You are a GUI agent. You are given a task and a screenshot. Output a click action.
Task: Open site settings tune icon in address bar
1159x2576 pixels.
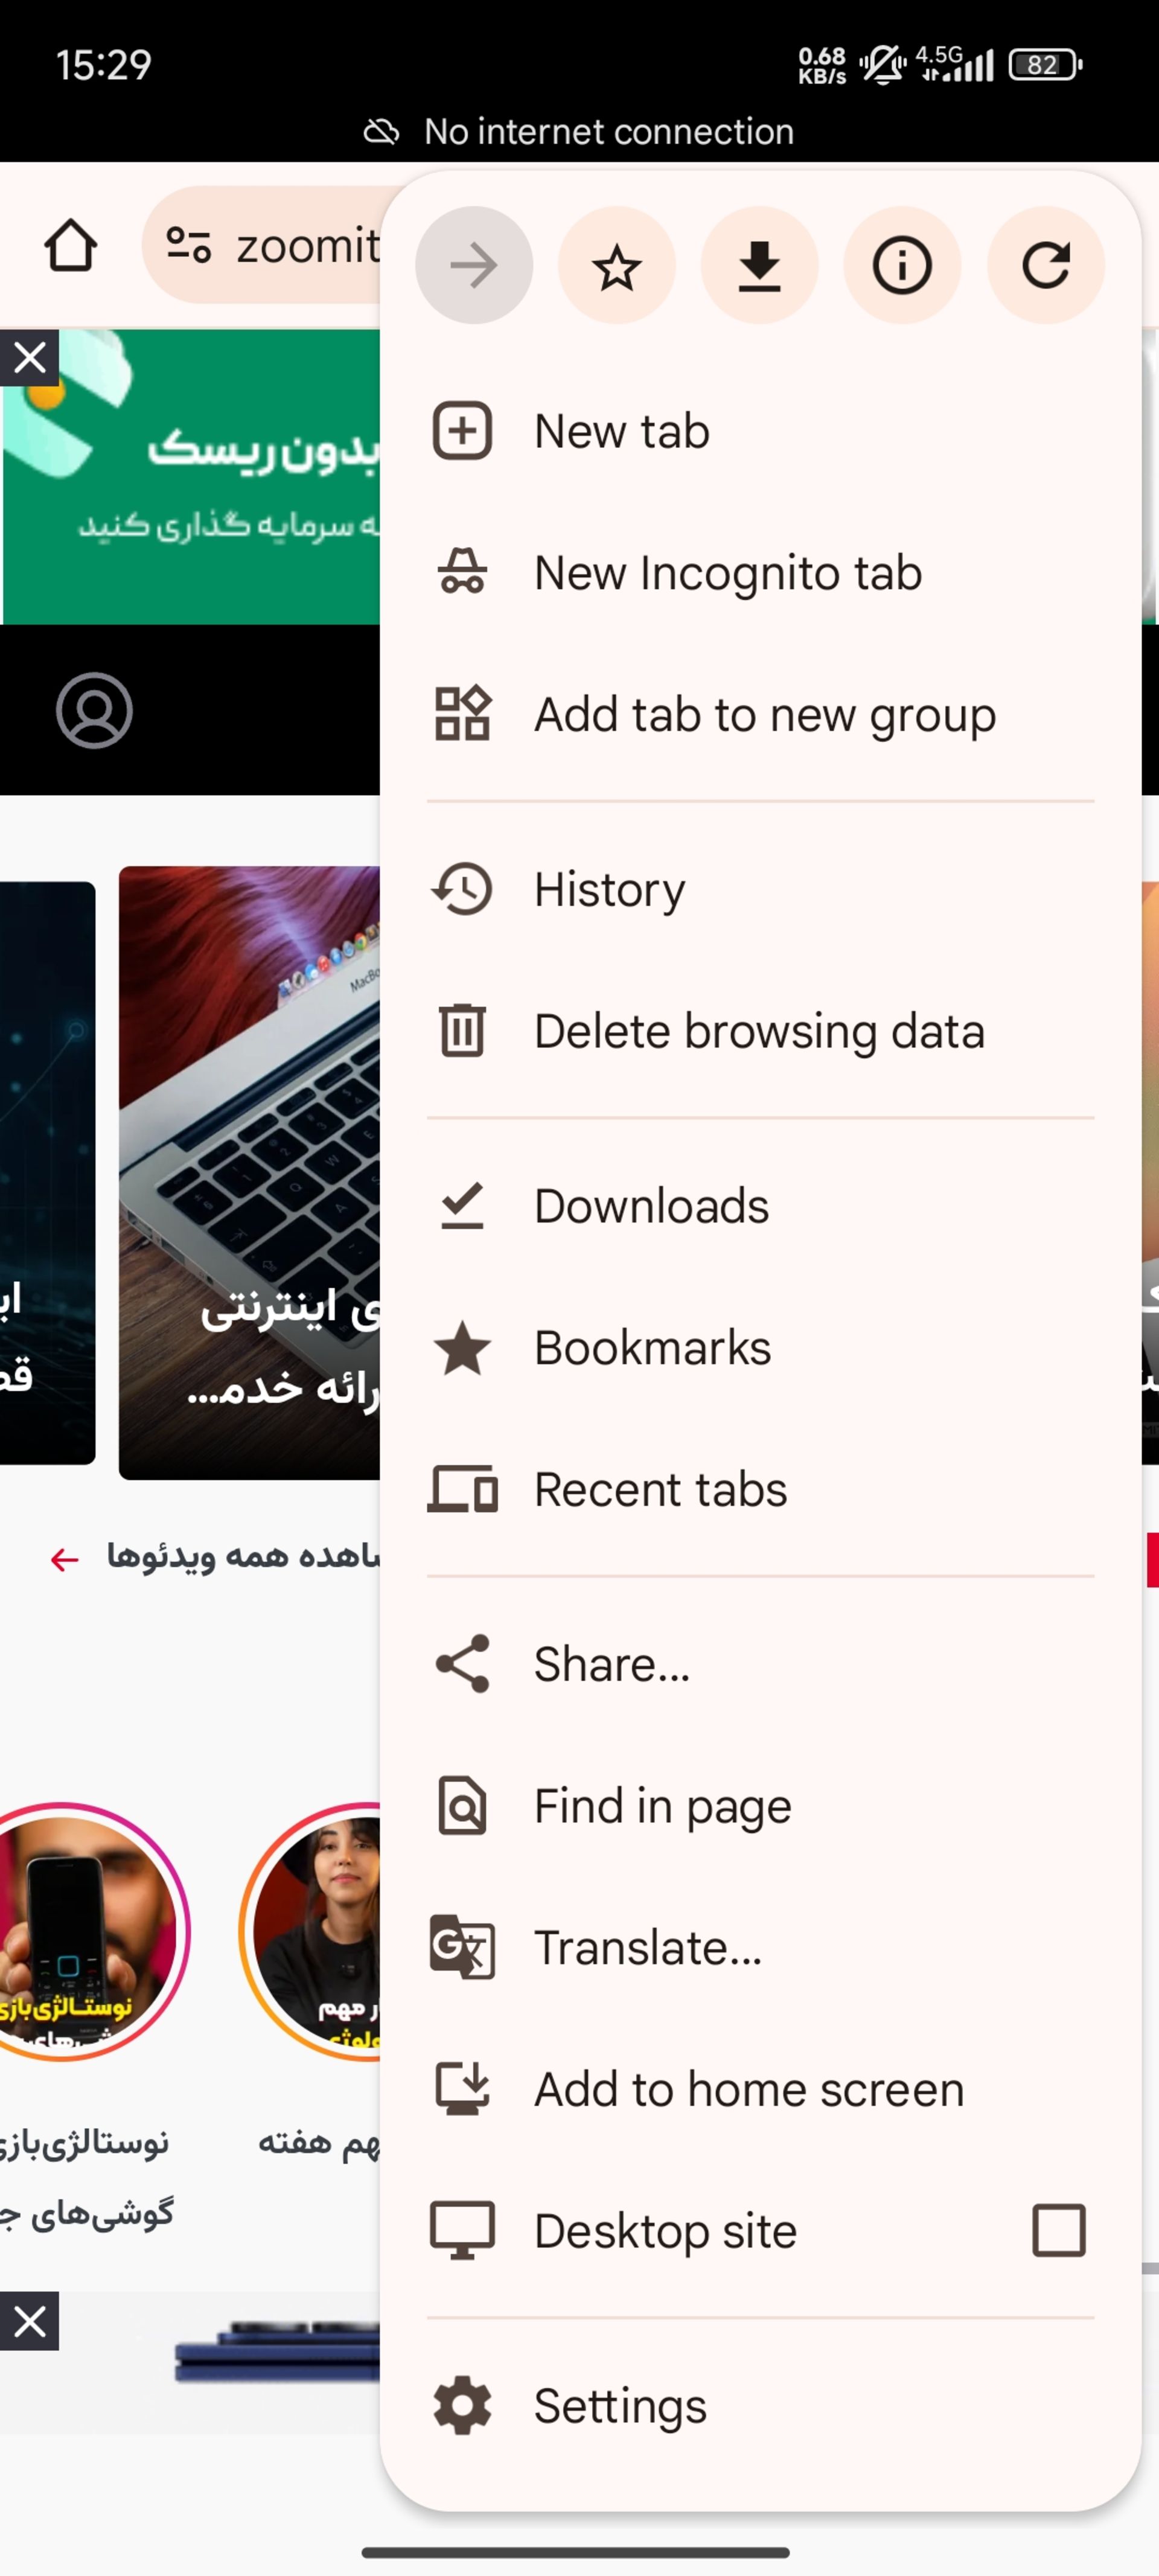tap(188, 246)
